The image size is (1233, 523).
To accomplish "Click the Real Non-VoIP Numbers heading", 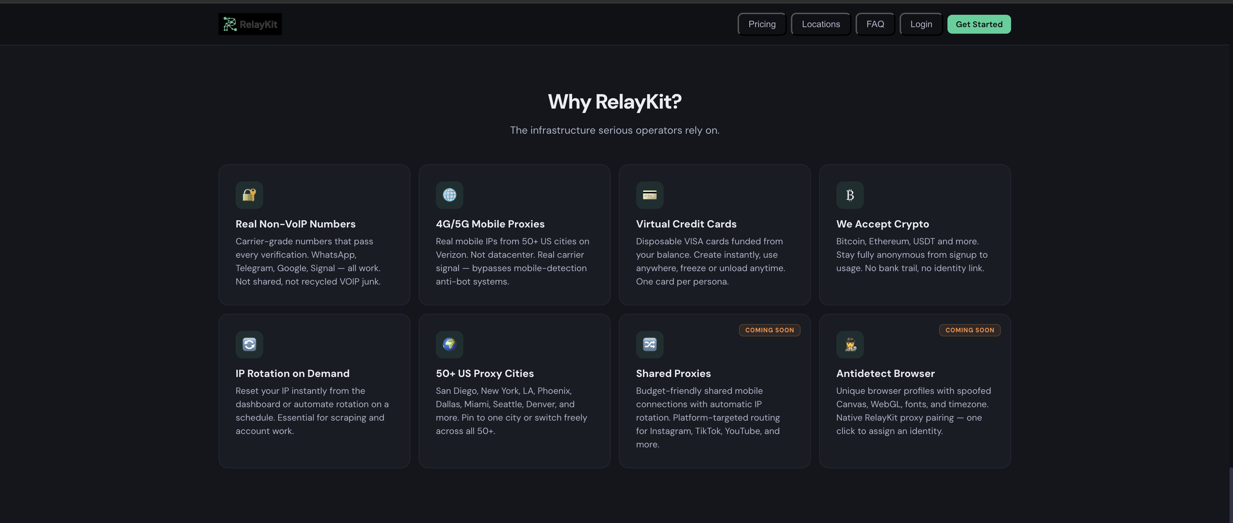I will pos(295,224).
